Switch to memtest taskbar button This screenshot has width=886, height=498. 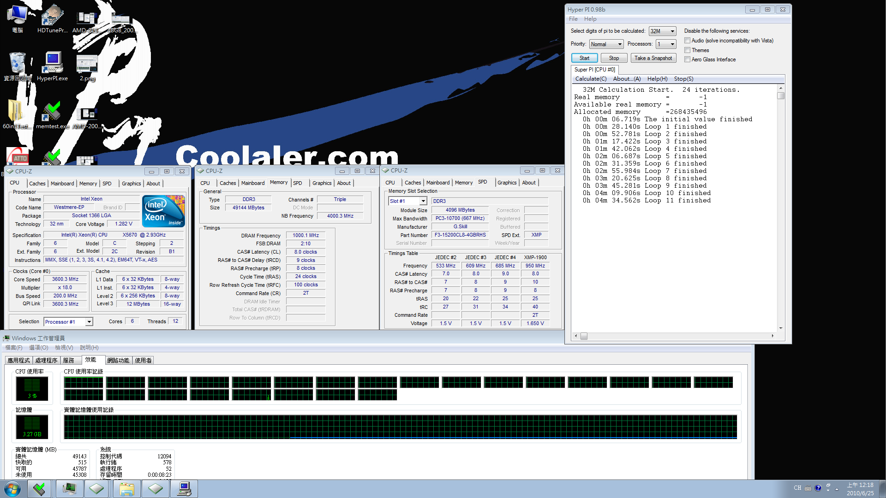(39, 489)
